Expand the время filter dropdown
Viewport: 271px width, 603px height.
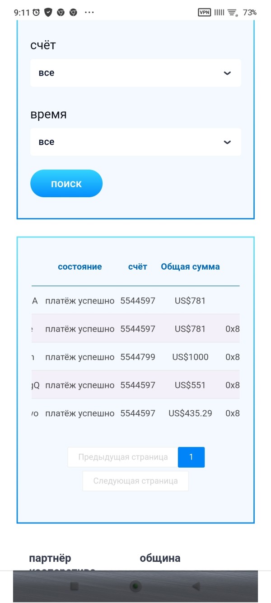[x=135, y=142]
